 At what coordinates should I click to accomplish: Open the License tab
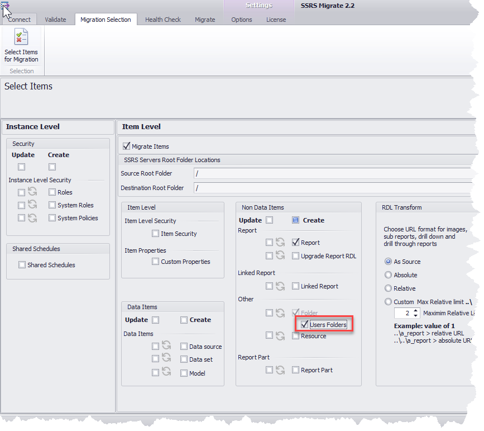(276, 20)
